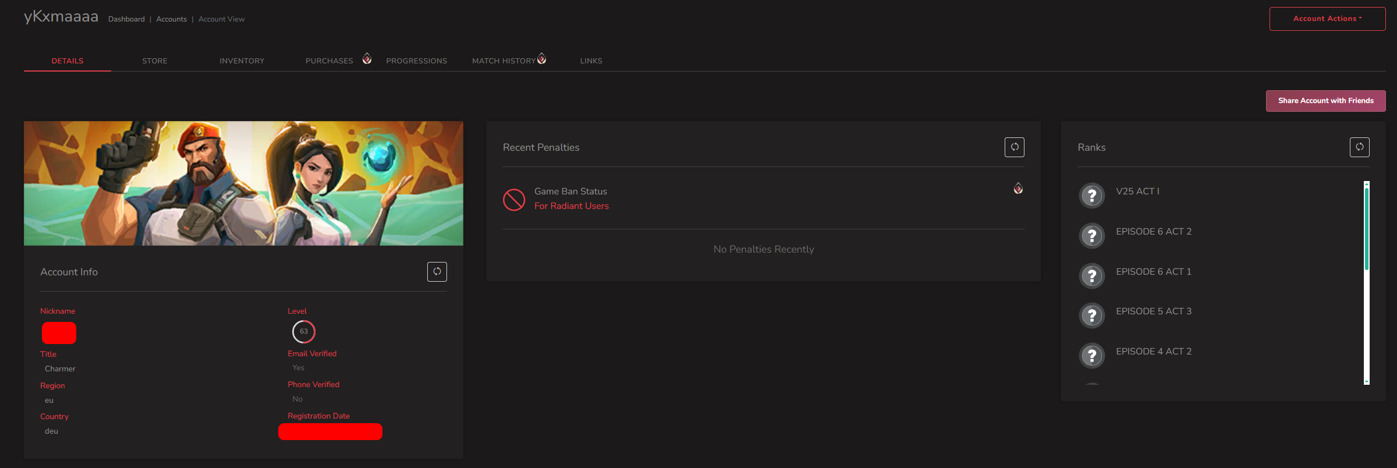
Task: Refresh the Recent Penalties panel
Action: pos(1015,147)
